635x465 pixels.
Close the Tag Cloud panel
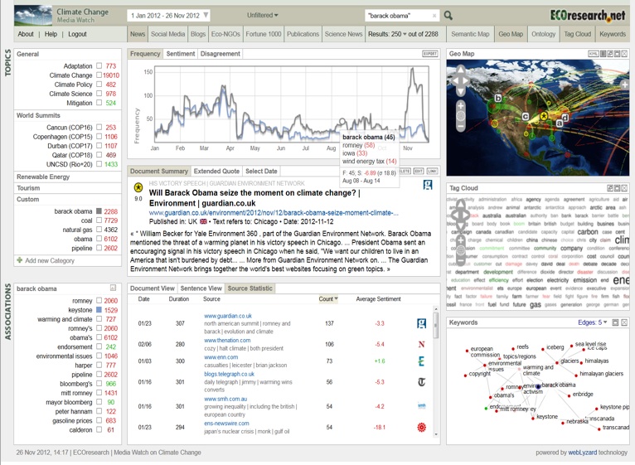pos(623,188)
